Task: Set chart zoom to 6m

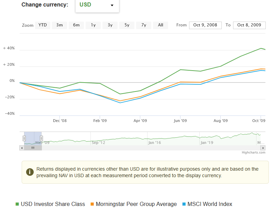Action: coord(76,25)
